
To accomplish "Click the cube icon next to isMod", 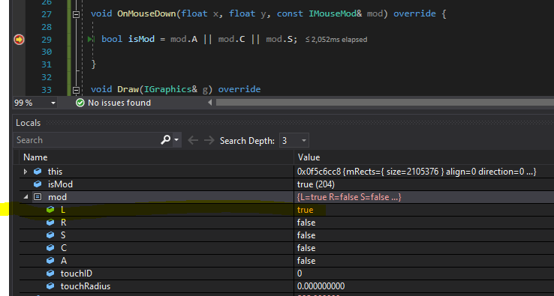I will tap(38, 184).
